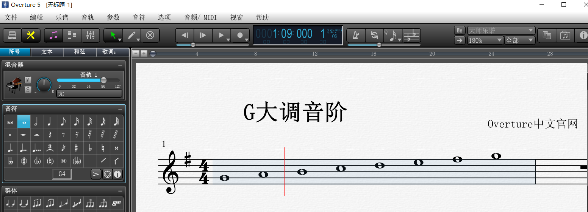
Task: Open 帮助 menu
Action: pyautogui.click(x=262, y=17)
